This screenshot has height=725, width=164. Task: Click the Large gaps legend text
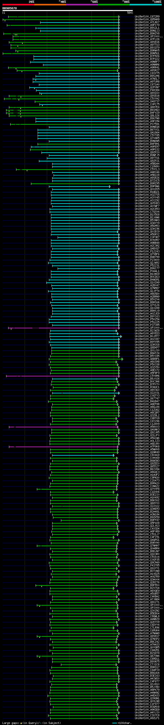click(x=31, y=723)
